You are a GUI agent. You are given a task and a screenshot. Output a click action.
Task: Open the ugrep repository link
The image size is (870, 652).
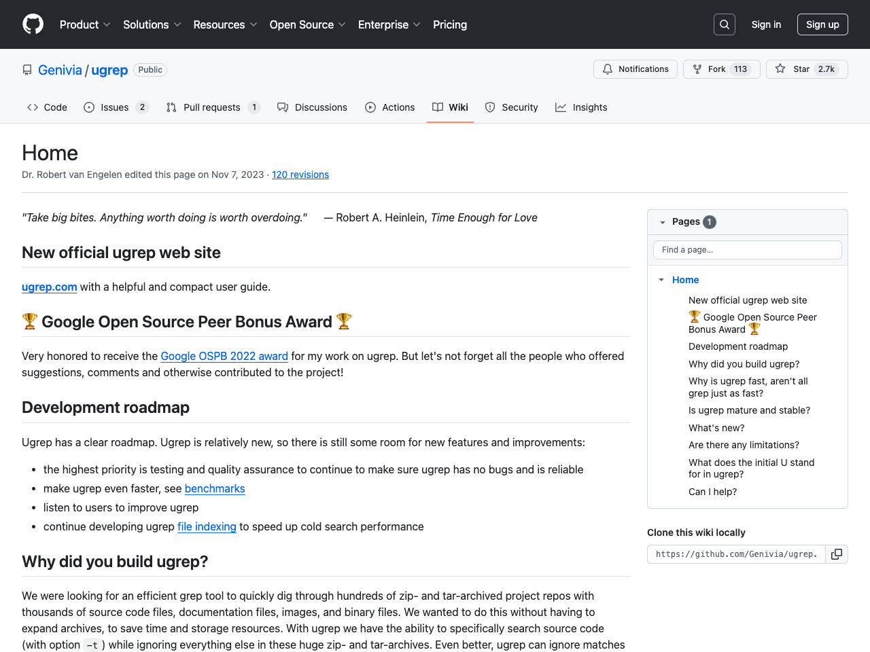tap(109, 70)
